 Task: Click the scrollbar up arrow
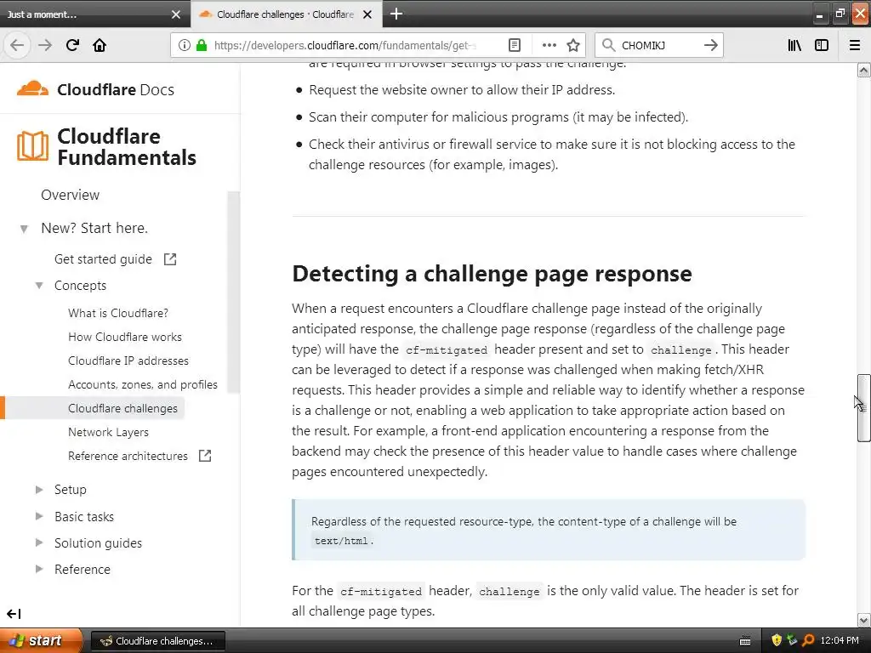[863, 70]
